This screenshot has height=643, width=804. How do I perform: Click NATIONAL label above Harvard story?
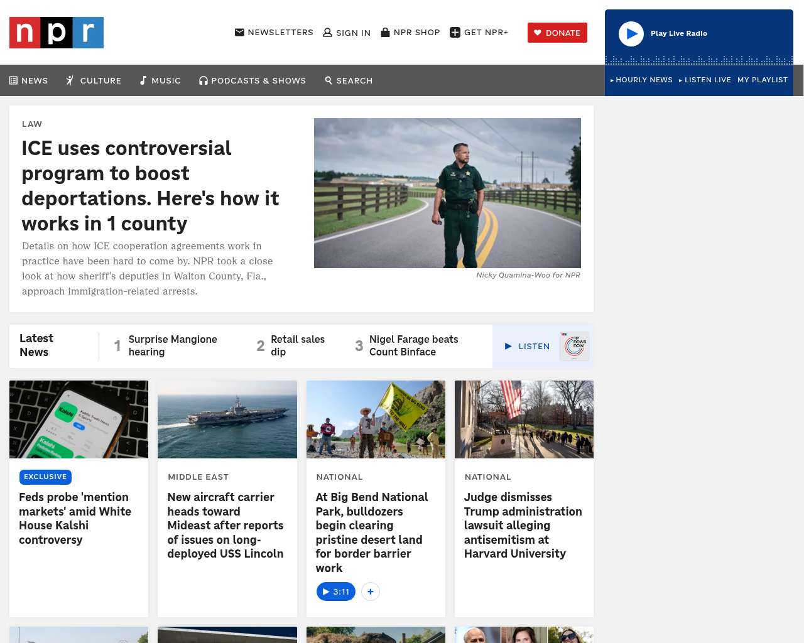point(487,477)
